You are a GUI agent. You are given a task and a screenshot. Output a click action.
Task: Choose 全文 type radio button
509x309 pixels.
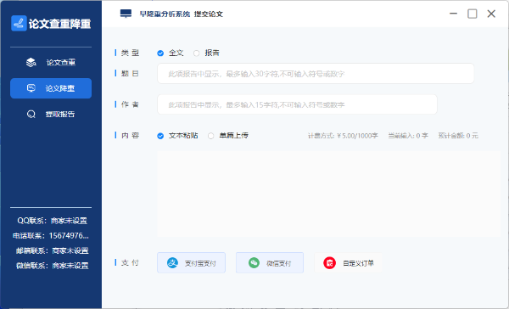(x=160, y=53)
